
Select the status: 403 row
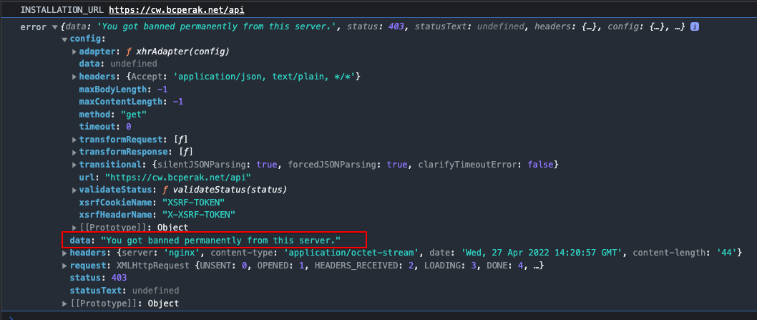(x=98, y=278)
